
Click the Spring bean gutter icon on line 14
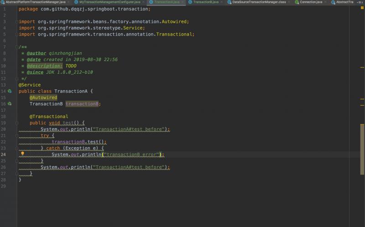(10, 91)
